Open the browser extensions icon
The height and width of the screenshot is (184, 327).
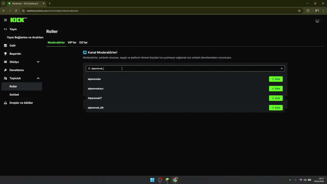(x=308, y=11)
